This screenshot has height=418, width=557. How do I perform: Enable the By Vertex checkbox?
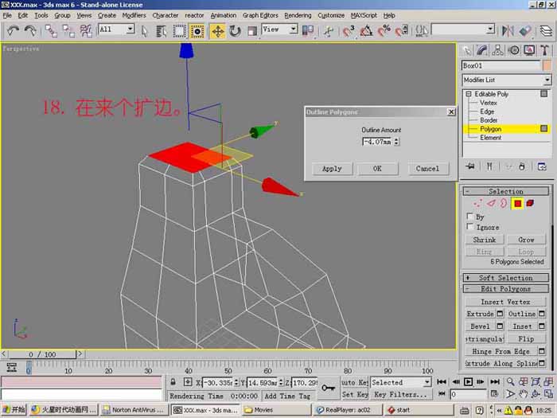coord(469,216)
